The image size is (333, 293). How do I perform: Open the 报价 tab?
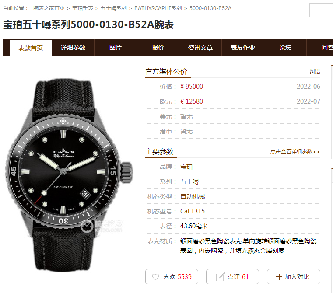pyautogui.click(x=158, y=48)
